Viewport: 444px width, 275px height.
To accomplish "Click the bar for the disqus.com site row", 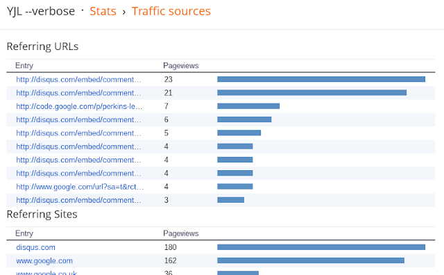I will pyautogui.click(x=321, y=247).
